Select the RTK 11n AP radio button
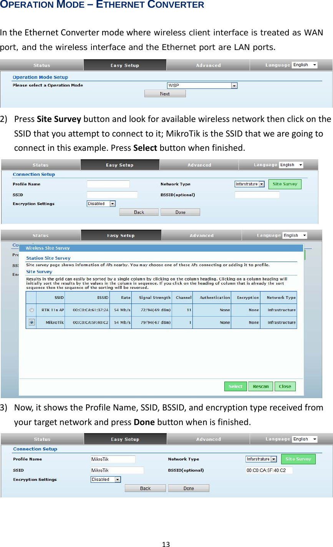Screen dimensions: 333x547 coord(31,310)
